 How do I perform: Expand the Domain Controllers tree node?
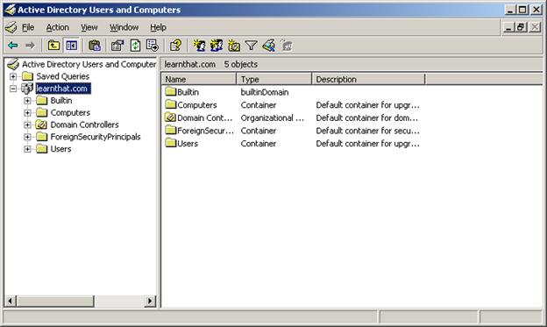click(27, 125)
